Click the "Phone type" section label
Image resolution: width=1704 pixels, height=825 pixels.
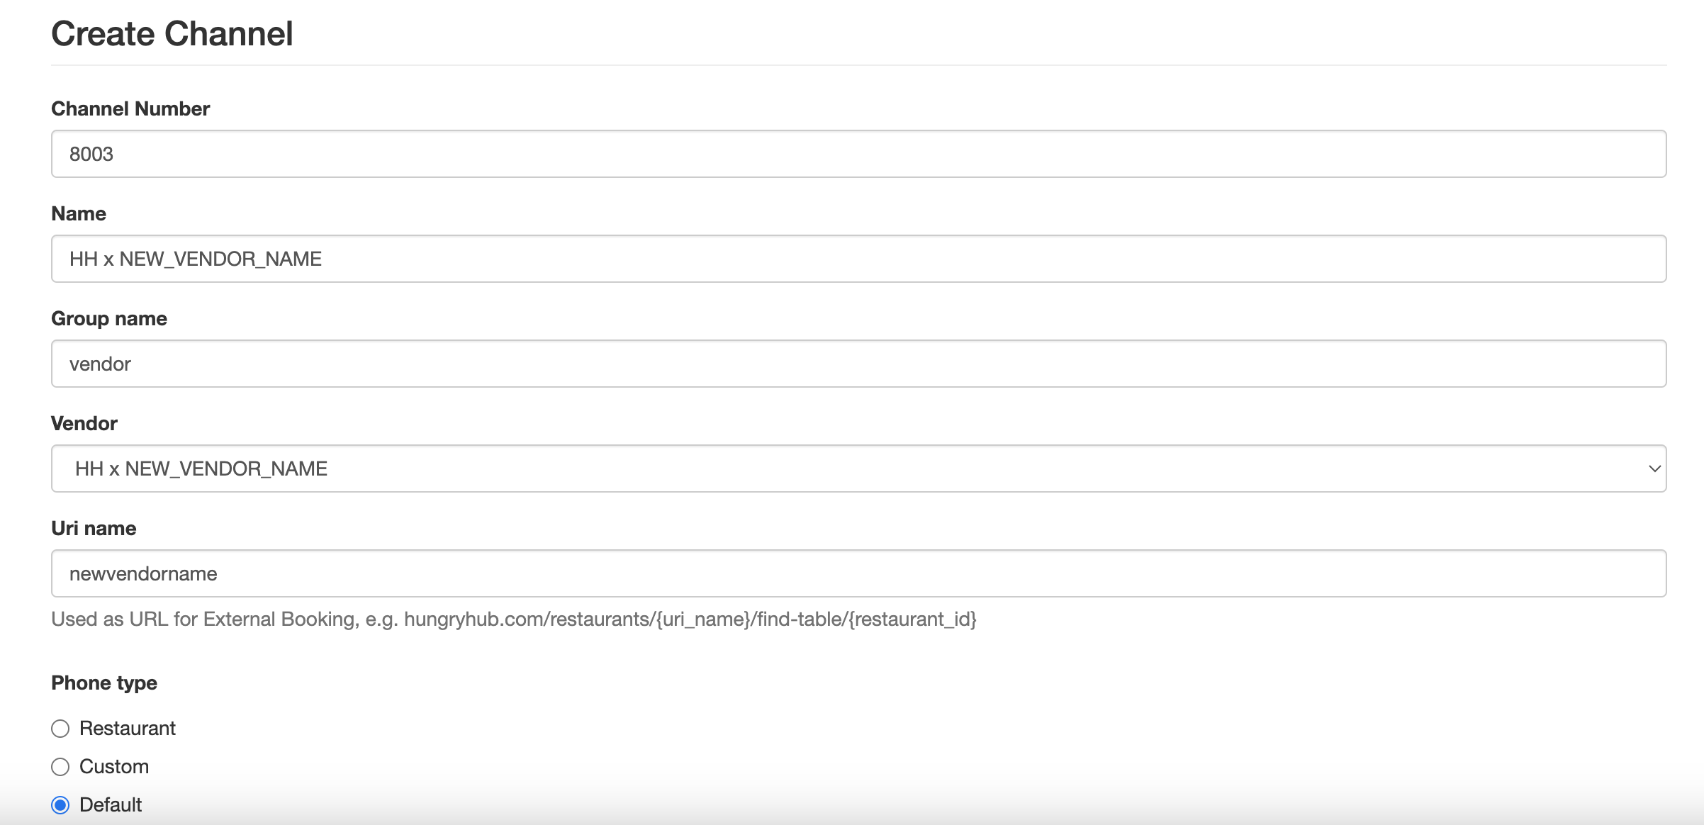pyautogui.click(x=104, y=683)
